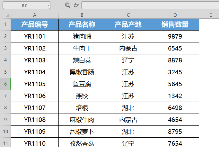Select sales quantity 3245
The height and width of the screenshot is (147, 219).
(175, 72)
